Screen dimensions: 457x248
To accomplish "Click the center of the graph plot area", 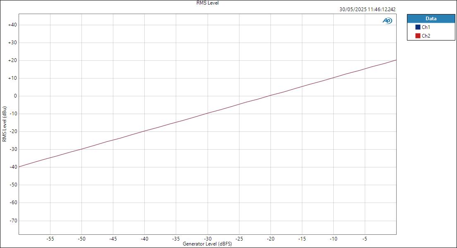I will (207, 124).
